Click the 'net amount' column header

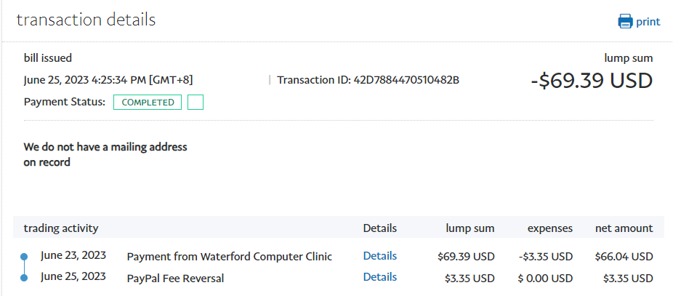(624, 228)
